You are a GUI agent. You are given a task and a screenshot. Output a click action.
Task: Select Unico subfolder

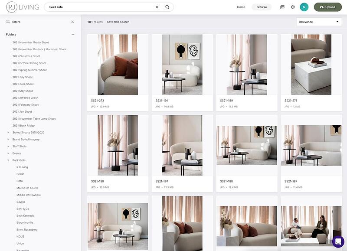click(x=20, y=243)
